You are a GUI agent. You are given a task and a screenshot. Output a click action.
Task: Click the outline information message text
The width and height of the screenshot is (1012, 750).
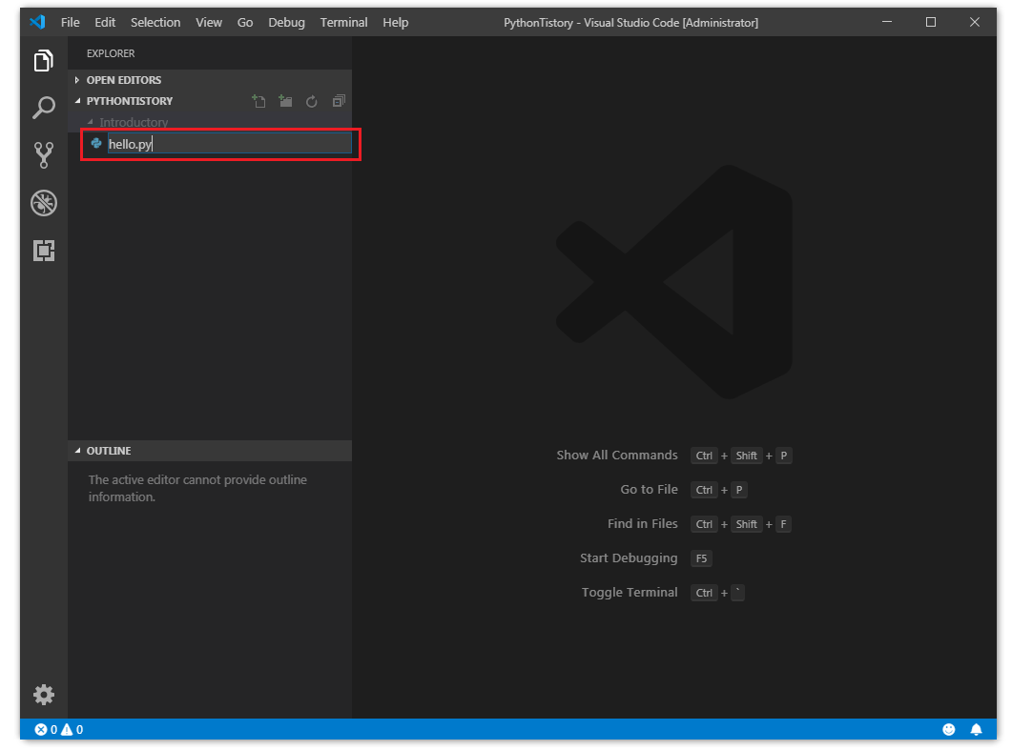click(x=197, y=488)
